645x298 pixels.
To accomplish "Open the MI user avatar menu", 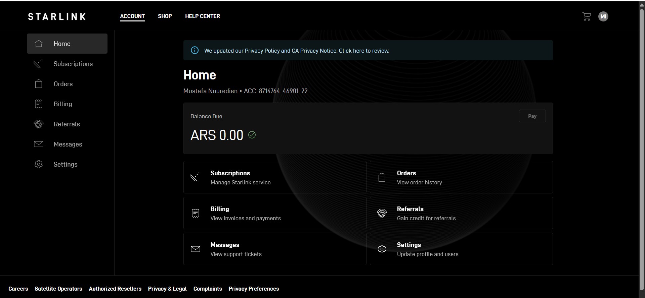I will (x=603, y=16).
